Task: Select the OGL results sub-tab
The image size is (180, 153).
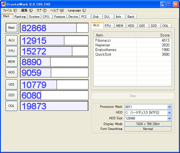Action: (166, 26)
